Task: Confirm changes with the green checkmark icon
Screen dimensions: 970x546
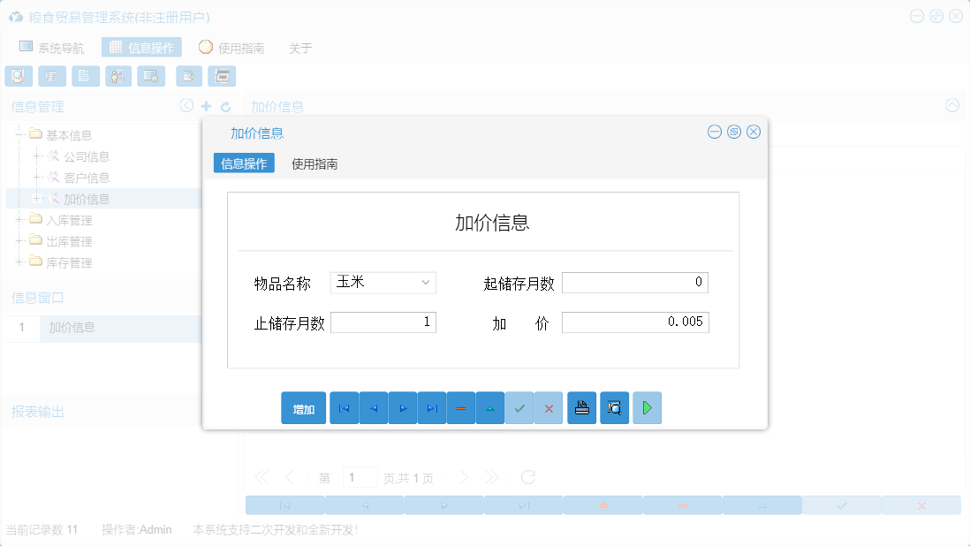Action: (519, 407)
